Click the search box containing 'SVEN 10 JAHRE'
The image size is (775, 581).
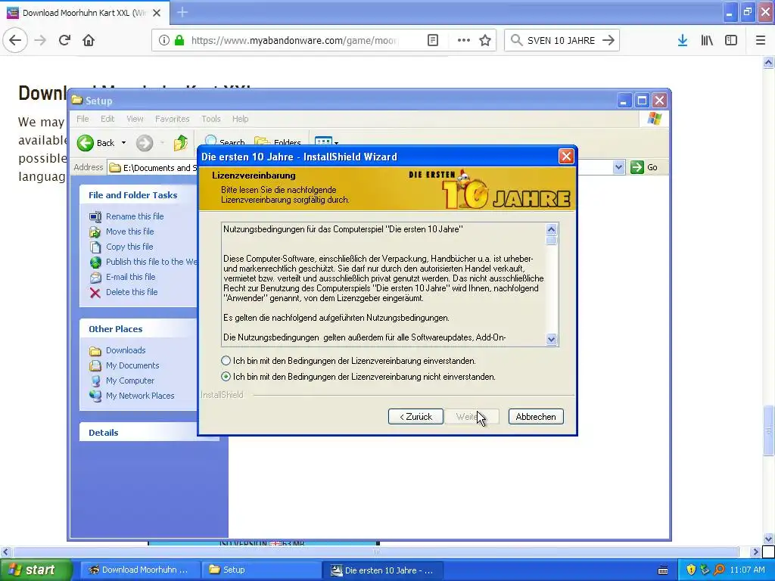coord(562,41)
